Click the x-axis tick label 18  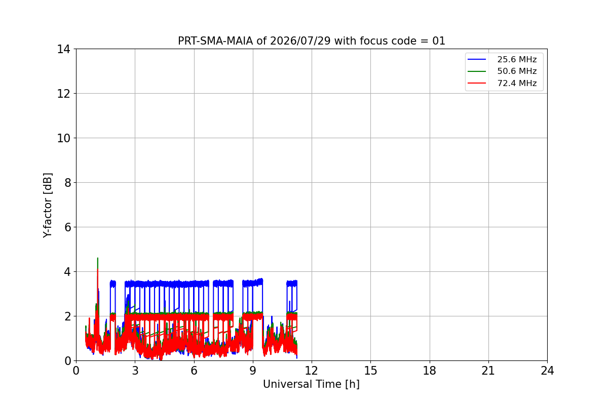[430, 371]
